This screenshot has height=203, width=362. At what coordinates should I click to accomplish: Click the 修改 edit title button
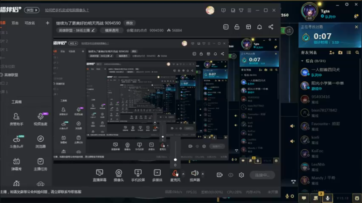point(129,23)
